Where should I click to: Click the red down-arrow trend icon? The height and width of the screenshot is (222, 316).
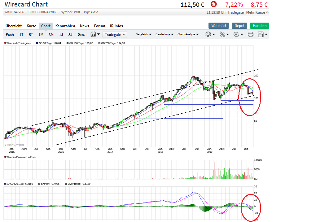click(213, 4)
